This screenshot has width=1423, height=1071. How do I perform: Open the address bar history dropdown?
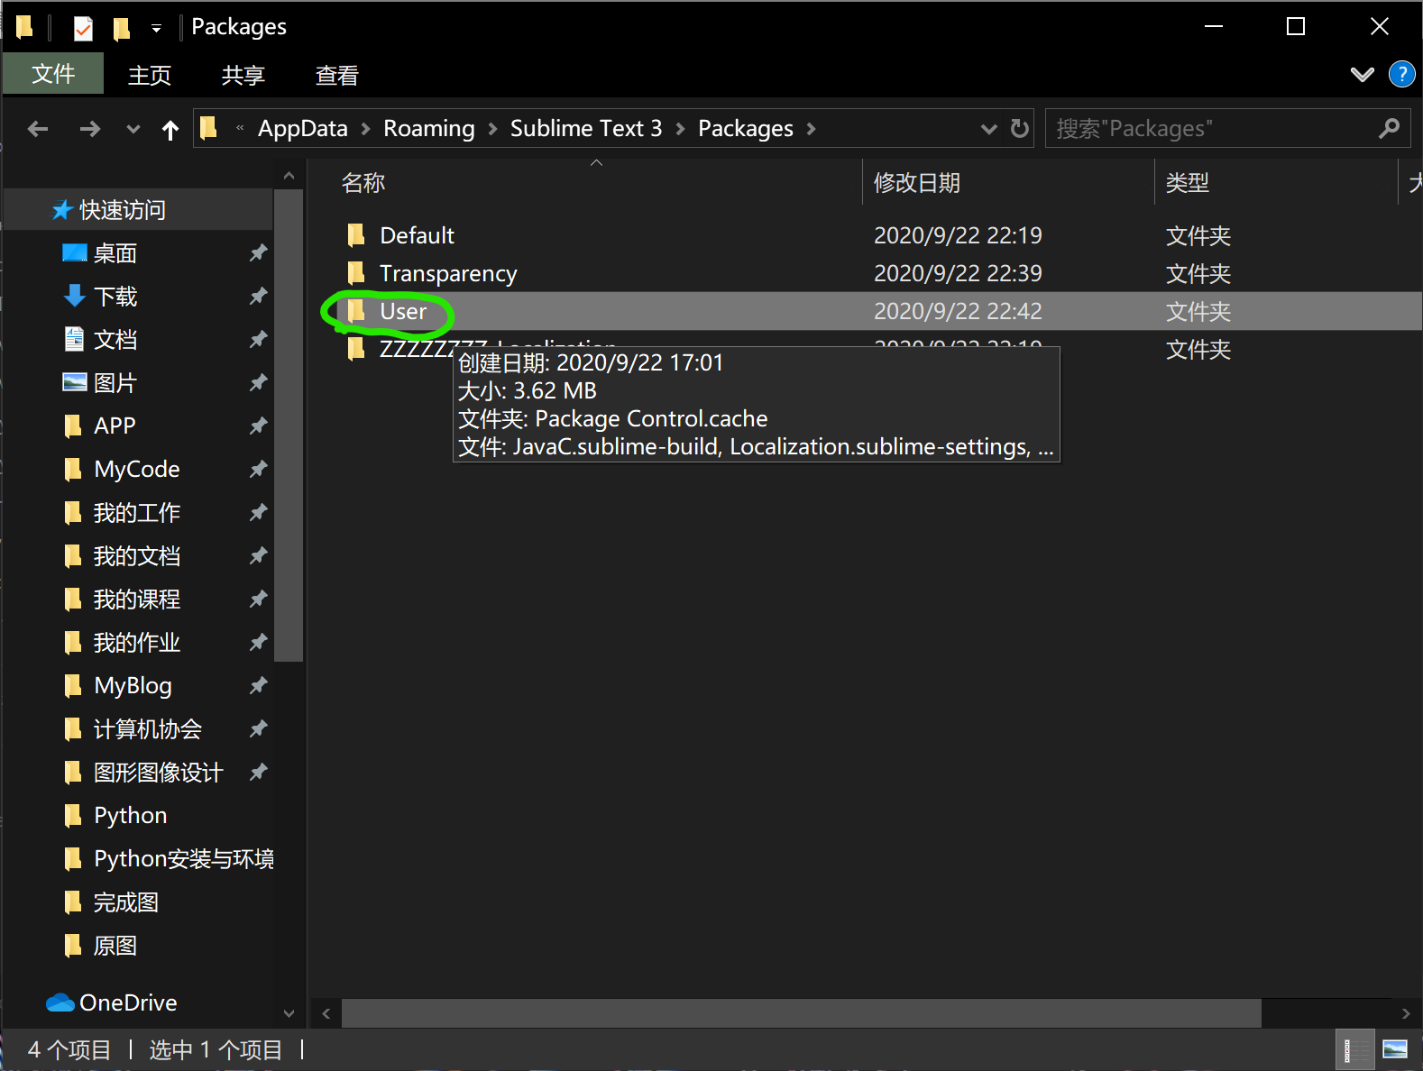pyautogui.click(x=989, y=129)
